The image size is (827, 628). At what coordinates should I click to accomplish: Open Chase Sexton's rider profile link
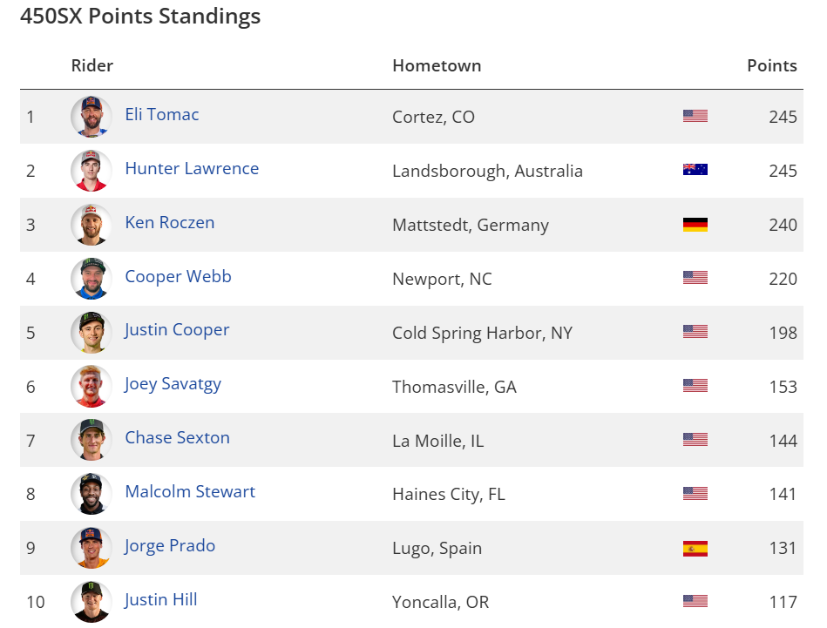(177, 438)
